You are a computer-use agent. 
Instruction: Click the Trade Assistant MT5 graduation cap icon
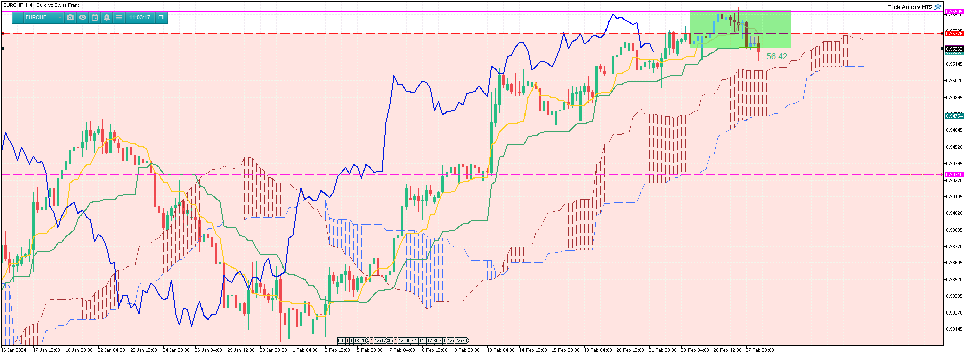coord(938,7)
